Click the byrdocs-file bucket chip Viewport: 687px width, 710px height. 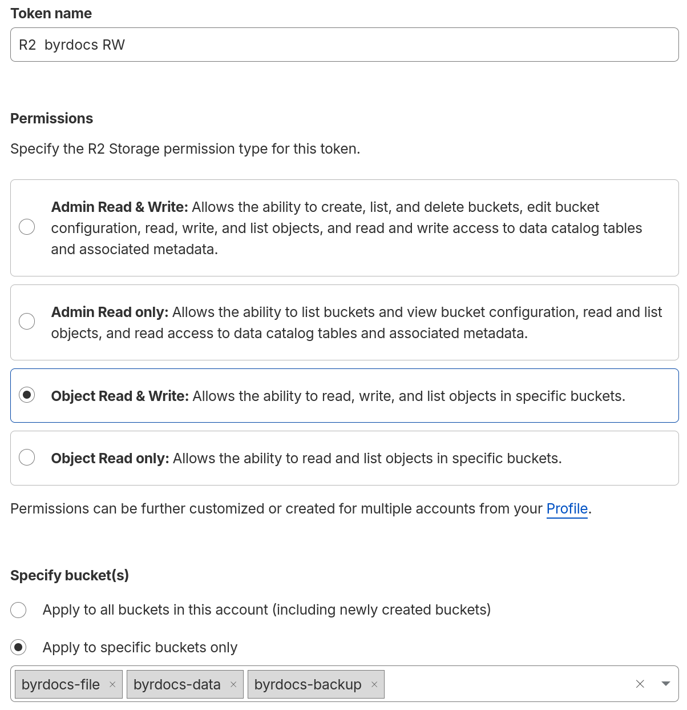60,685
